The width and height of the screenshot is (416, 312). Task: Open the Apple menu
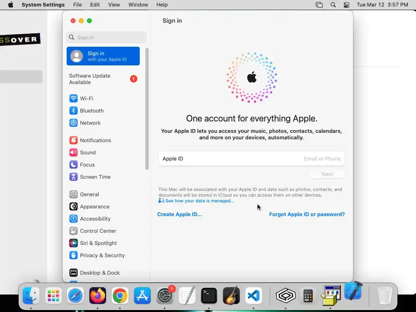tap(11, 5)
